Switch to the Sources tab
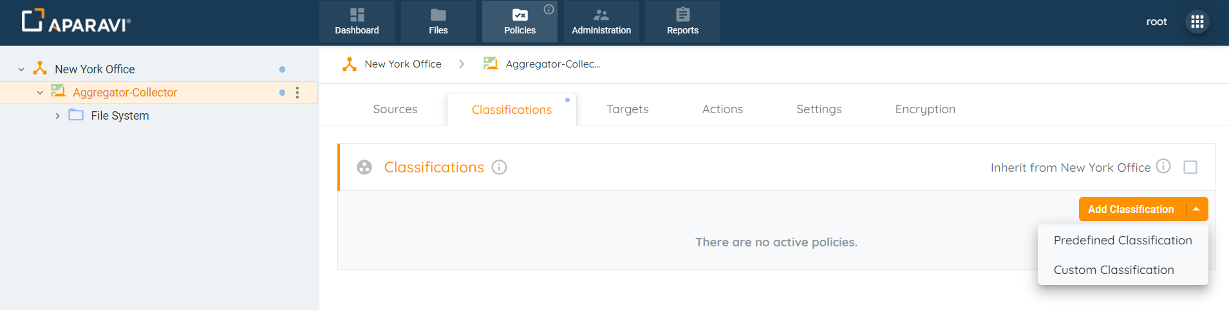Screen dimensions: 1229x310 (x=395, y=109)
